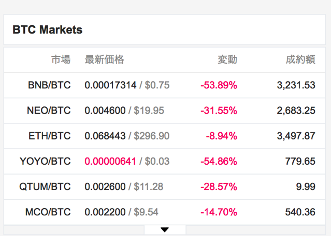Open the MCO/BTC market pair

coord(48,212)
